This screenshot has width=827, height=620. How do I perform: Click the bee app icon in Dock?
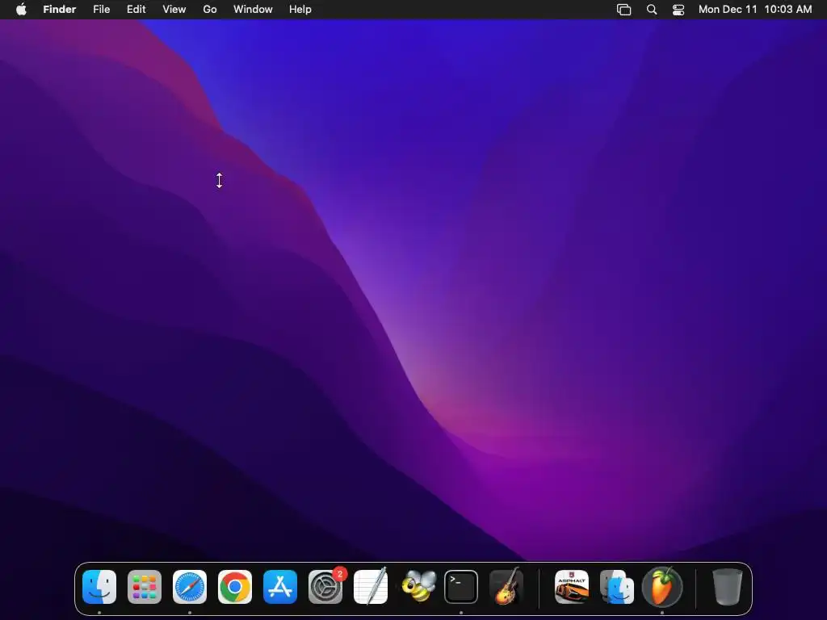click(x=418, y=587)
